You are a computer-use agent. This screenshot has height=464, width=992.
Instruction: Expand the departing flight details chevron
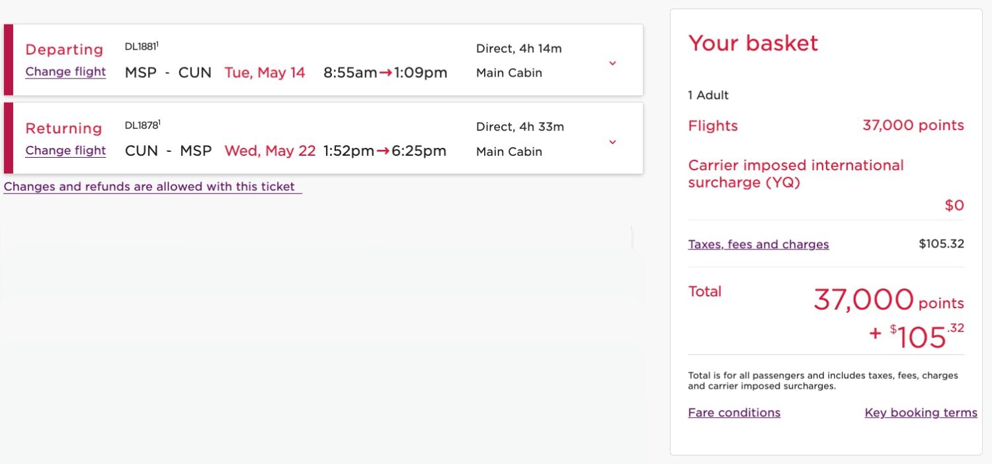(x=612, y=63)
